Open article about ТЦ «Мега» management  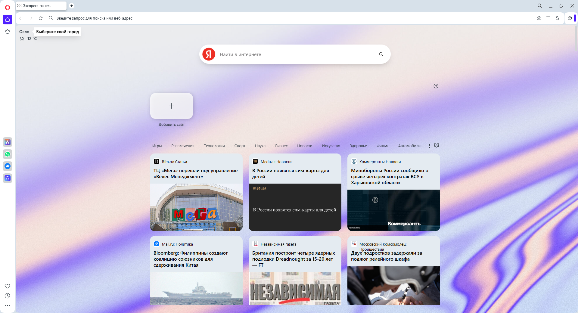tap(196, 174)
